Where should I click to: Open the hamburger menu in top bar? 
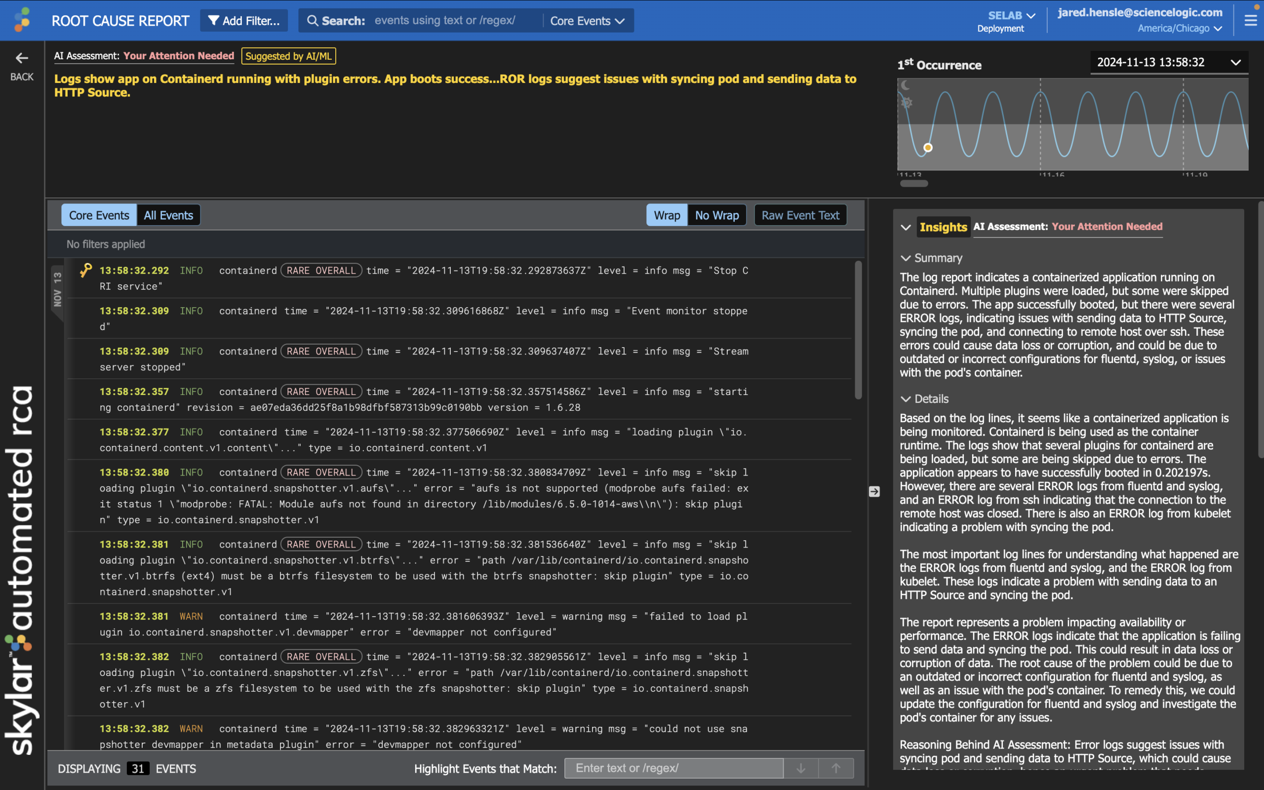point(1250,20)
